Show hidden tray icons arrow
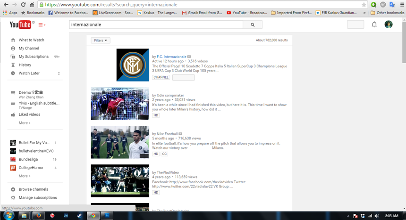The image size is (406, 220). click(348, 216)
